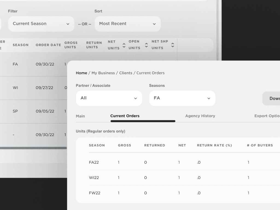Expand the Most Recent sort dropdown
The image size is (280, 210).
pos(127,24)
